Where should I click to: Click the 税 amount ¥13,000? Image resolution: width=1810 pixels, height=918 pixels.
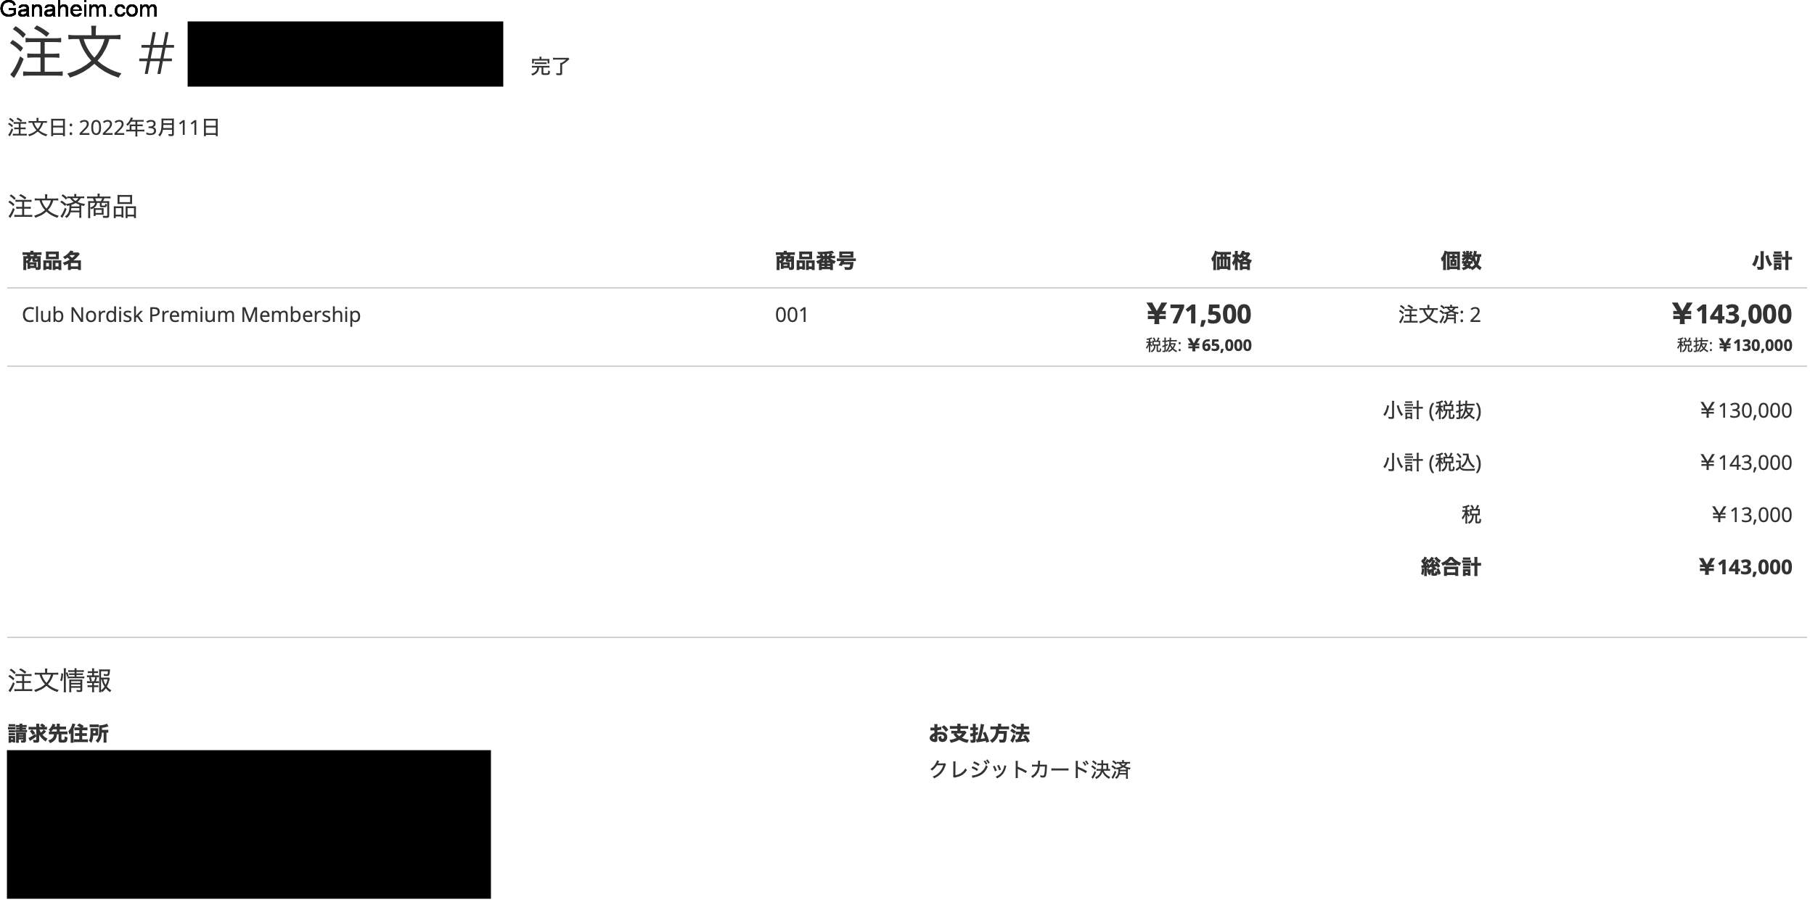[x=1750, y=515]
